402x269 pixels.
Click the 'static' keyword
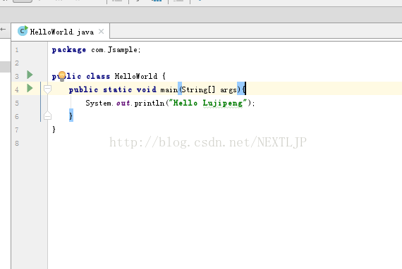117,89
